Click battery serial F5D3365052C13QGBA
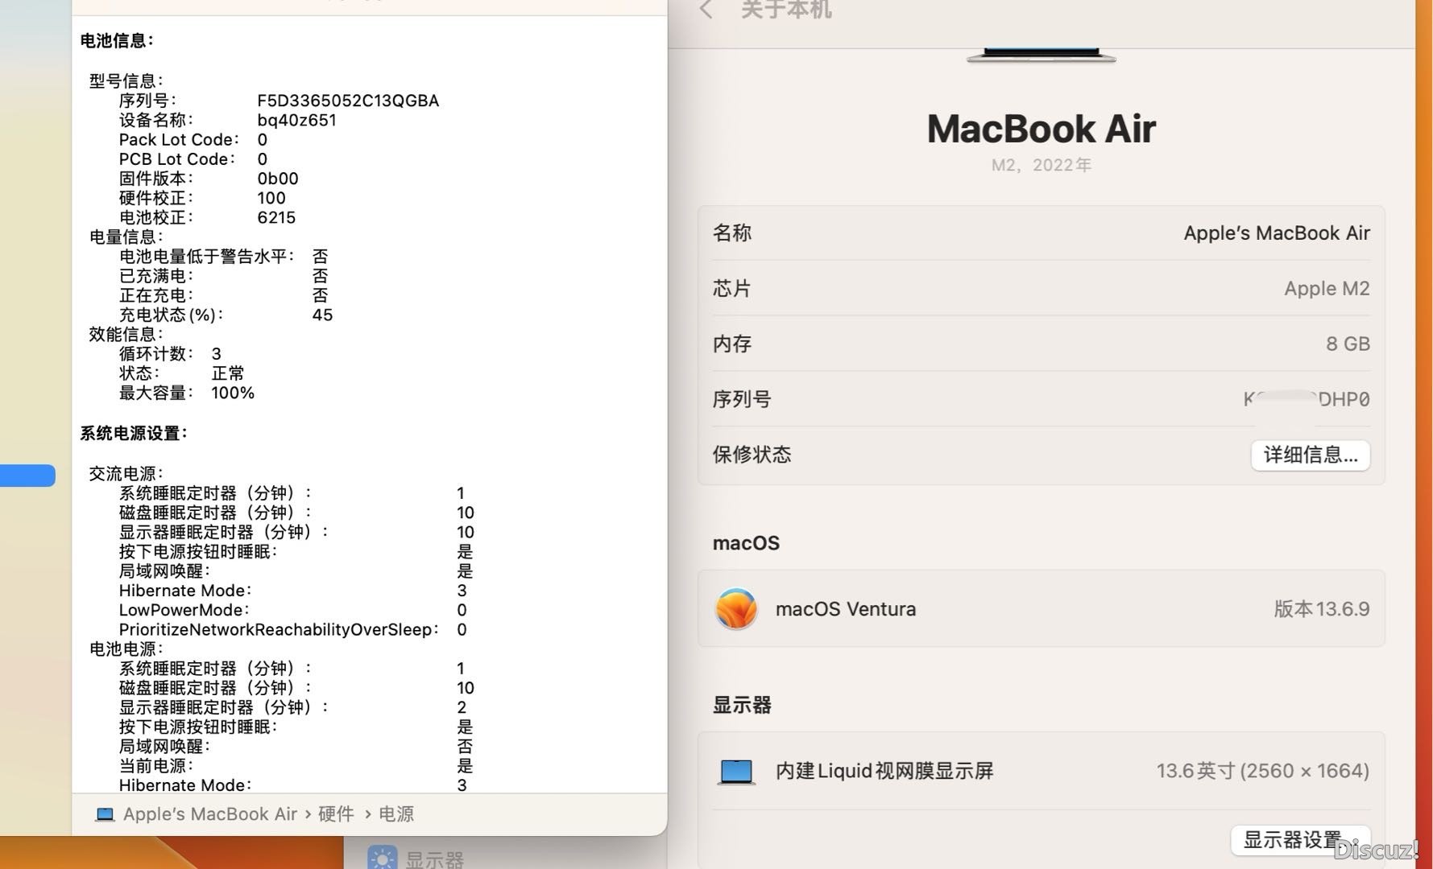1433x869 pixels. (348, 101)
